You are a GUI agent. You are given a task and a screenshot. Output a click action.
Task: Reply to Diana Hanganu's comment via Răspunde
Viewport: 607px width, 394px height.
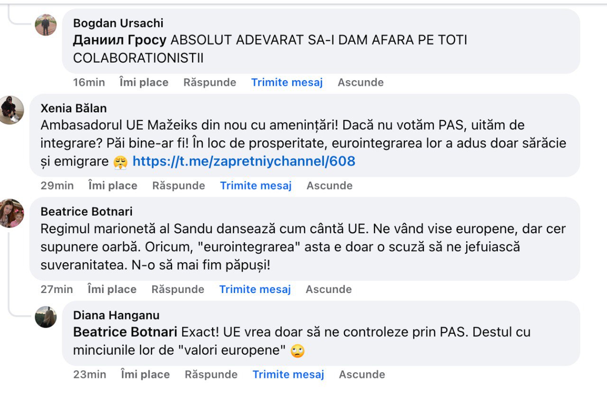tap(211, 375)
